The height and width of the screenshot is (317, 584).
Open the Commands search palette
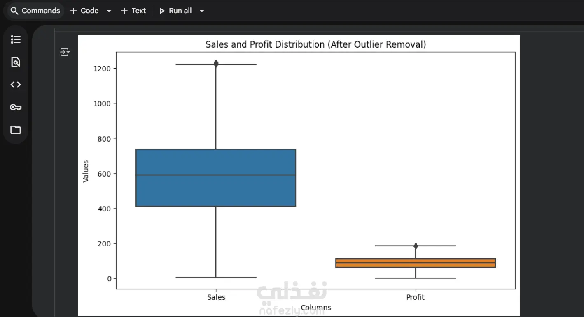click(35, 11)
